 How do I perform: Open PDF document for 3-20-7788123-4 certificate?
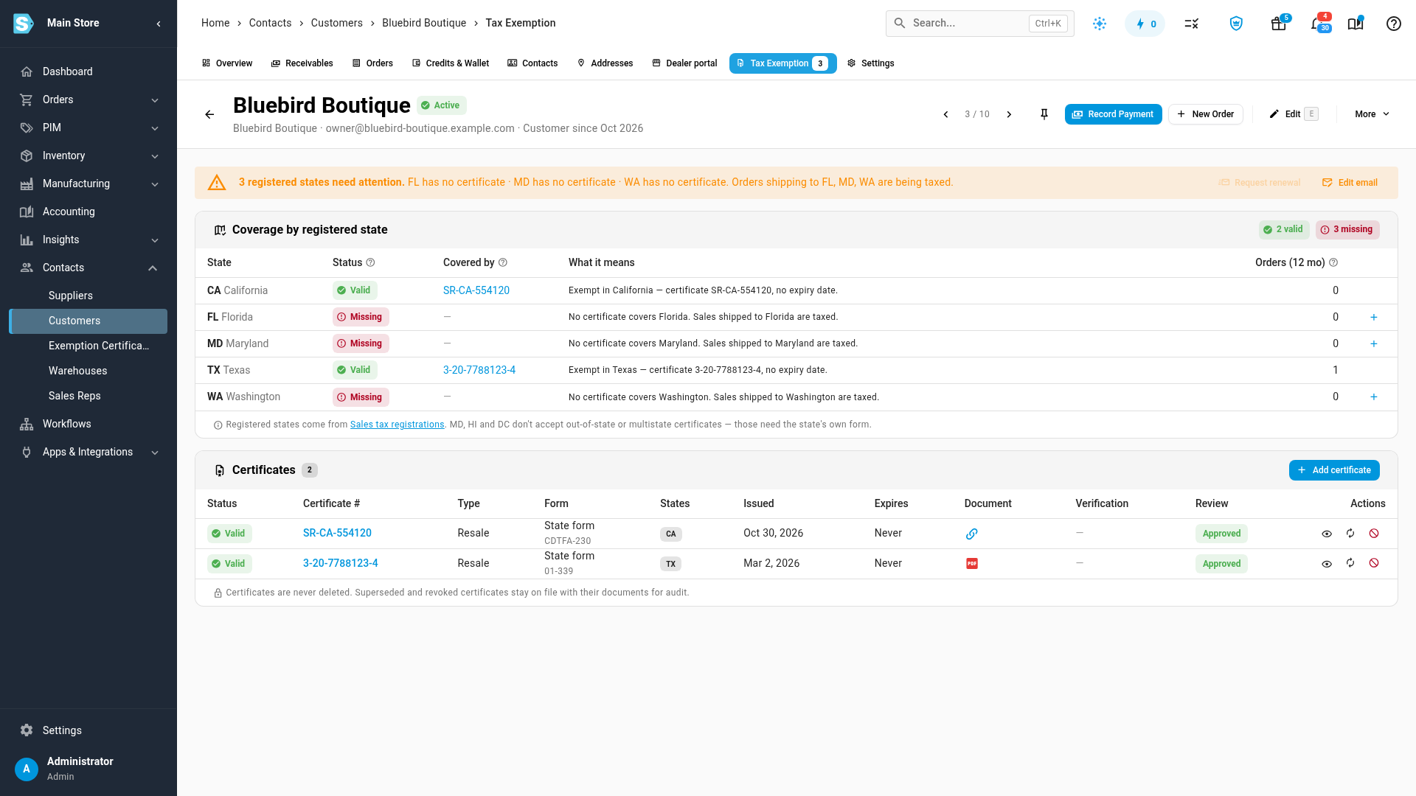coord(972,563)
